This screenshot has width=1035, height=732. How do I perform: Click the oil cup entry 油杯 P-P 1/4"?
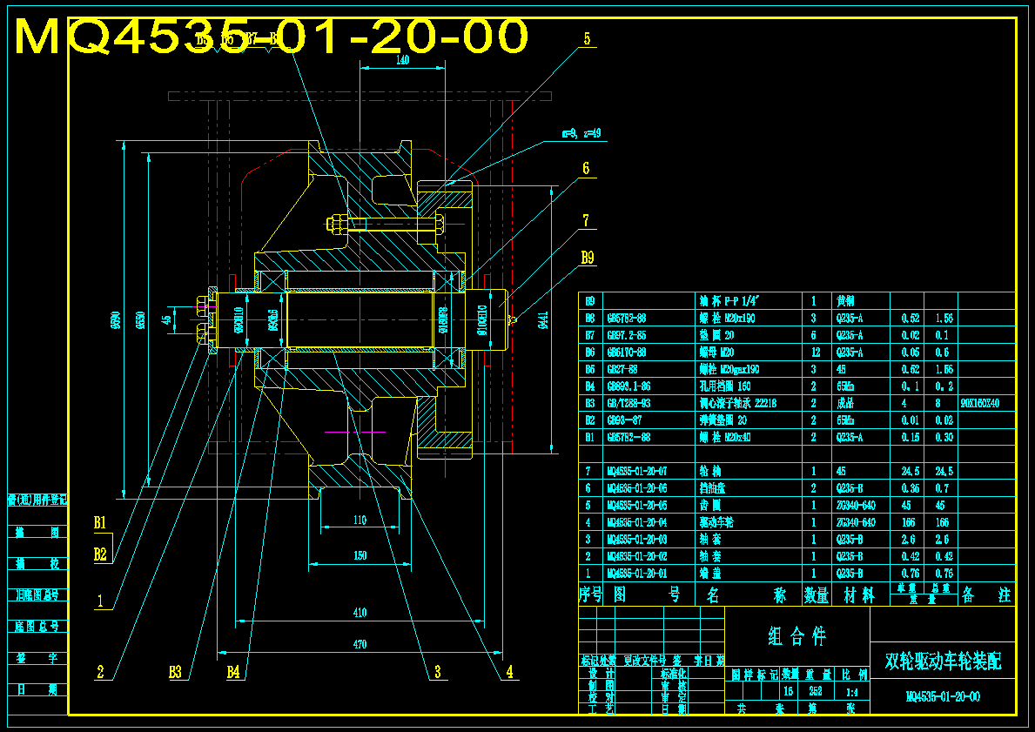729,301
